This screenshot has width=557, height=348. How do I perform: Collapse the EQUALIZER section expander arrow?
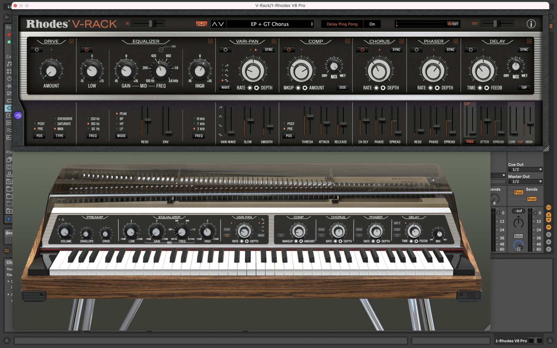[x=210, y=41]
